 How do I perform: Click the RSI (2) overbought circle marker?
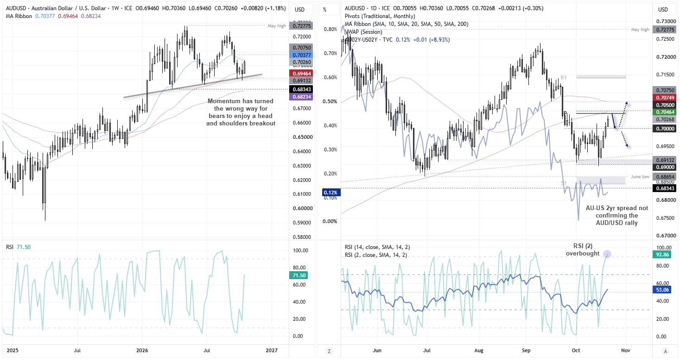tap(607, 254)
